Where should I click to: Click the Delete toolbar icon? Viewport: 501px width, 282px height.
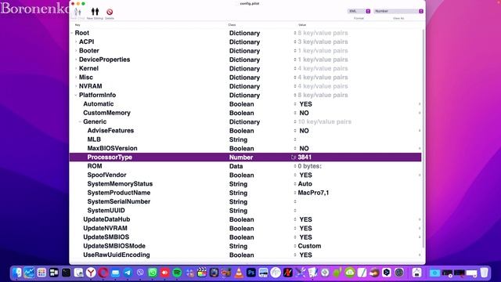point(110,12)
